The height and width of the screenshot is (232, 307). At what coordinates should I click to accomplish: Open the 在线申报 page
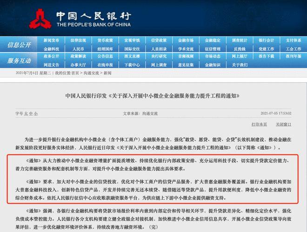pos(105,65)
